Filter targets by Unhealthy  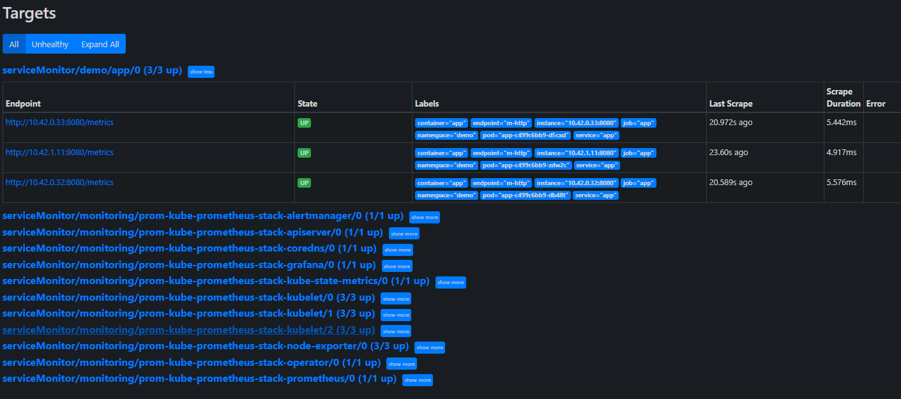pos(50,44)
